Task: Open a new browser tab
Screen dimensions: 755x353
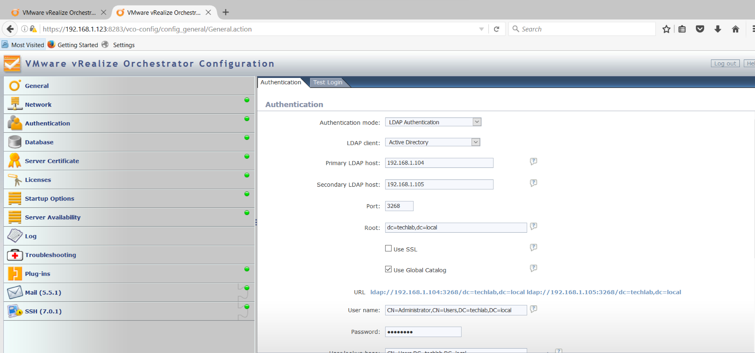Action: (225, 12)
